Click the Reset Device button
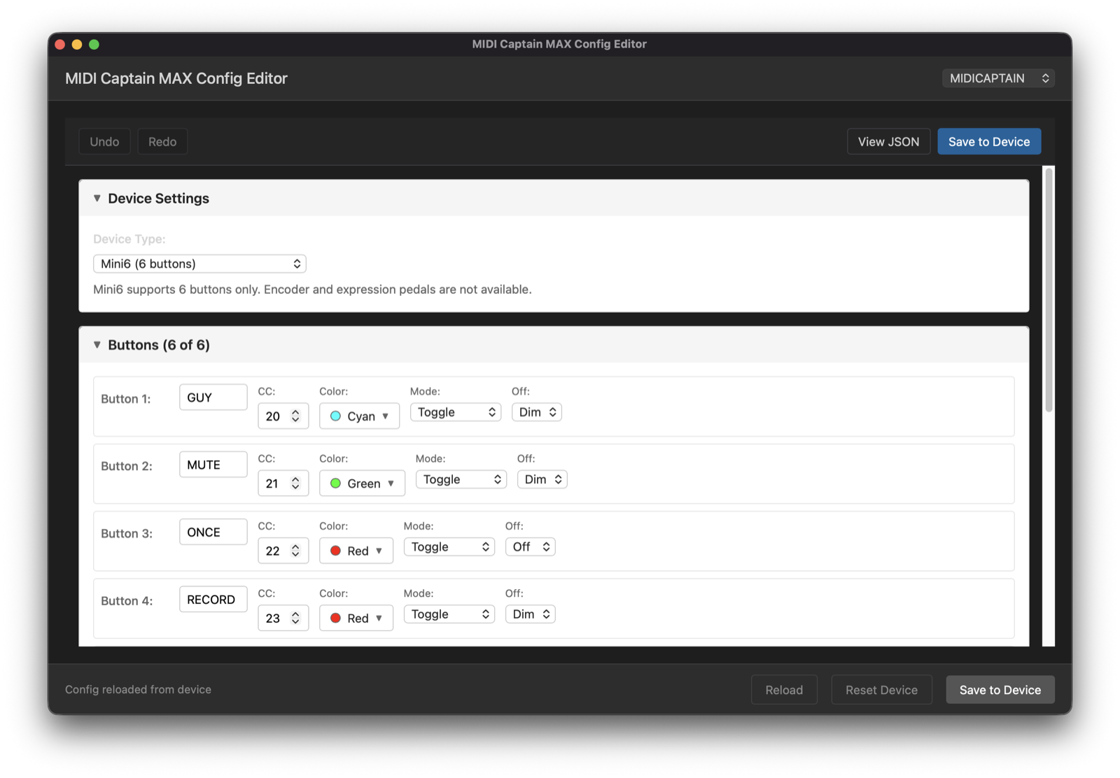The image size is (1120, 778). [881, 690]
